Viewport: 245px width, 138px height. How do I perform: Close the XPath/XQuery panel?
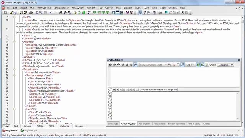[239, 60]
